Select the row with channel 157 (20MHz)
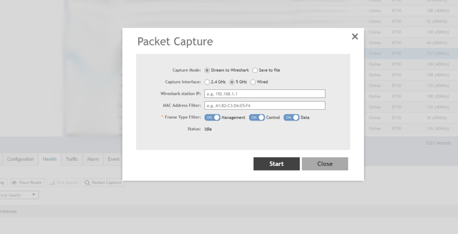458x234 pixels. coord(411,53)
